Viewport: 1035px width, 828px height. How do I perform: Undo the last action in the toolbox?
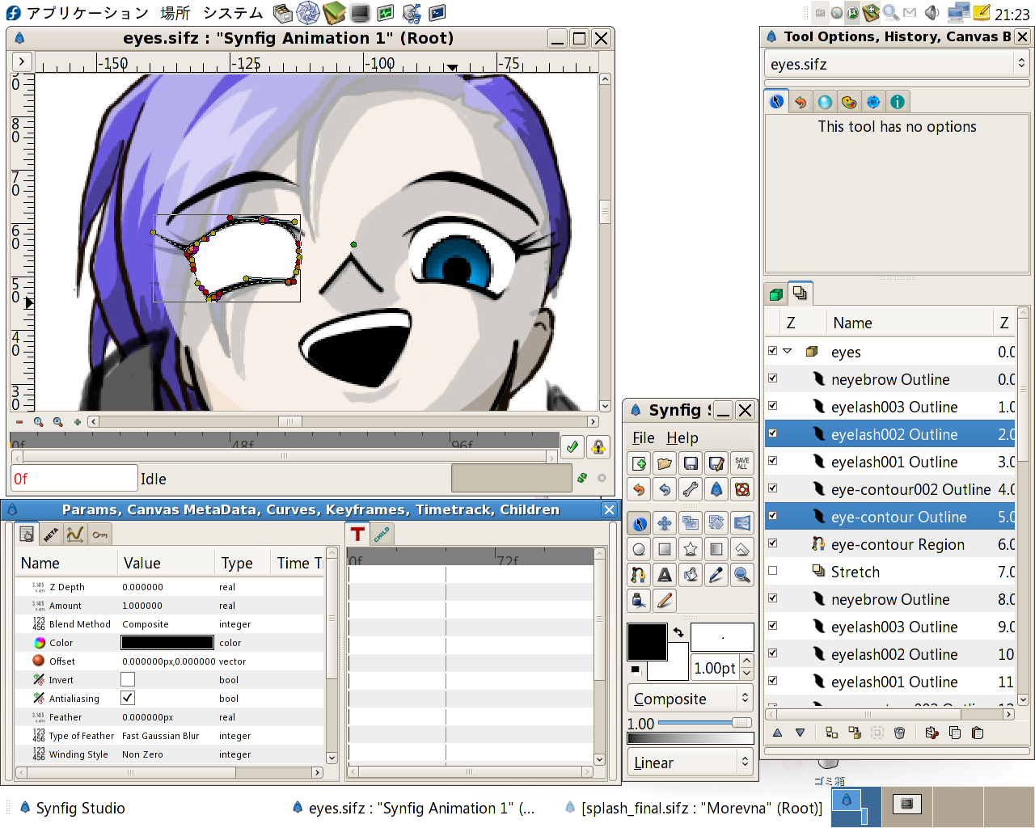[639, 489]
